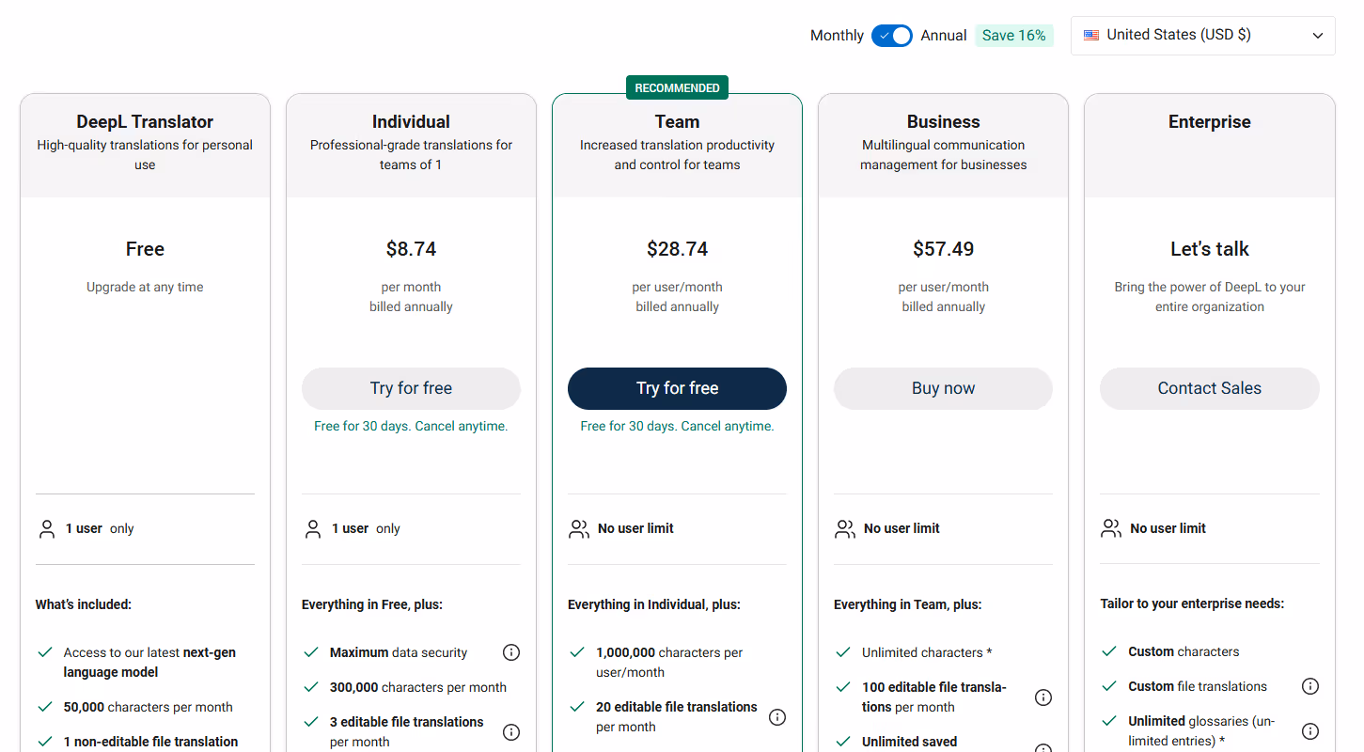Screen dimensions: 1364x752
Task: Click Try for free in Team plan
Action: 677,388
